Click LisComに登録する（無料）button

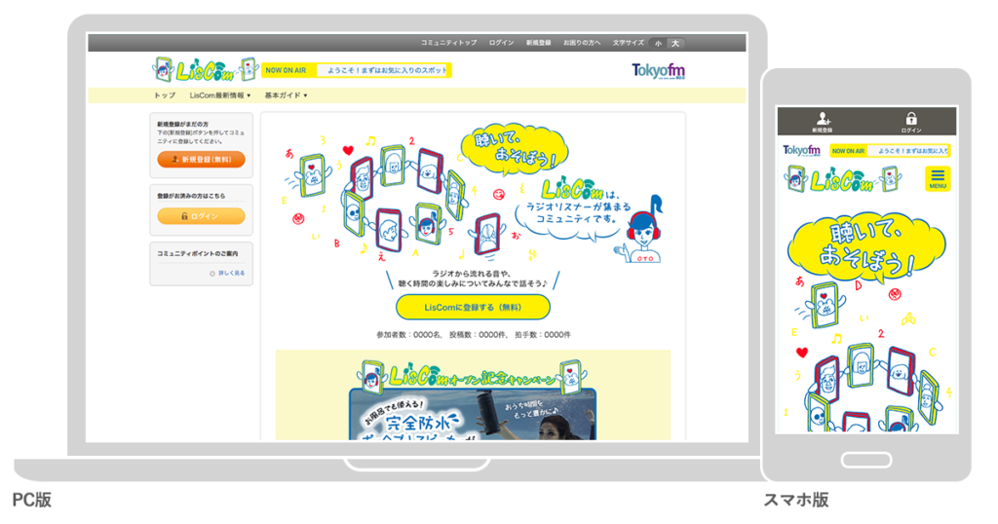pos(473,307)
